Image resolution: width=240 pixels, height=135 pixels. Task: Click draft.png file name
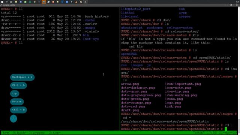(130, 110)
